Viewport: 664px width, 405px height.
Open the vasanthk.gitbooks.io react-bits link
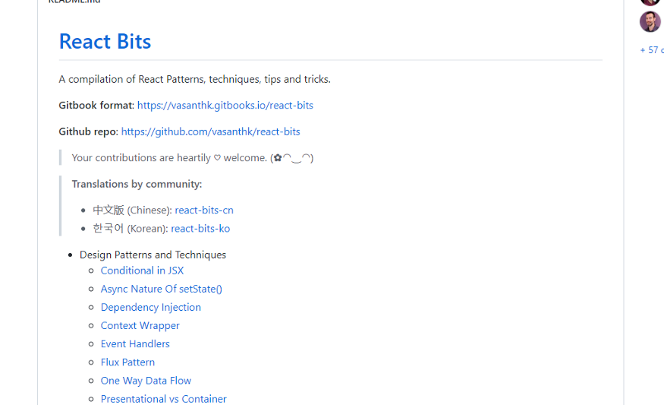click(225, 105)
